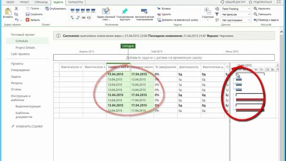Open Шаблоны документов sidebar link
This screenshot has height=161, width=286.
pos(24,115)
